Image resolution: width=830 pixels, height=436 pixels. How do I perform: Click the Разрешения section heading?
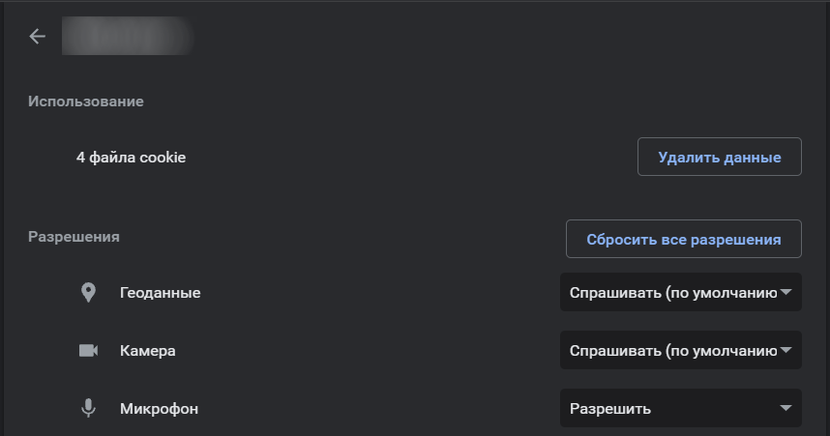coord(74,237)
